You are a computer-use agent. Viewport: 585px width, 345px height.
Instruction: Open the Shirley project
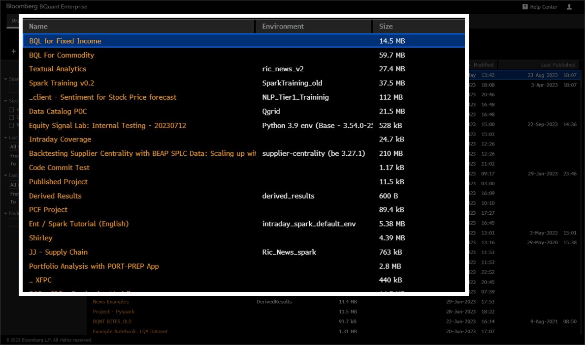pyautogui.click(x=40, y=237)
